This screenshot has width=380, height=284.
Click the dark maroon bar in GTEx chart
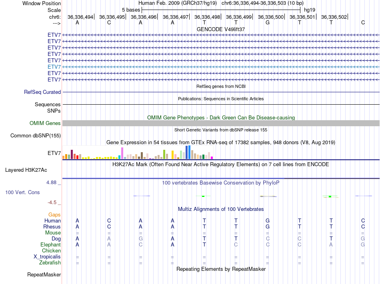[x=72, y=154]
